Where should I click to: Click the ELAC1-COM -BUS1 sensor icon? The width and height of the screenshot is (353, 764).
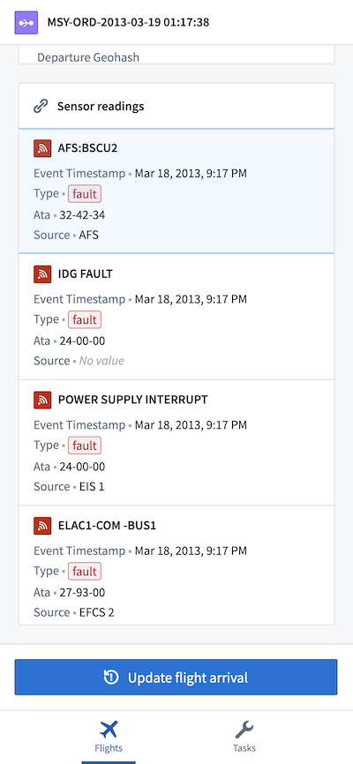(x=43, y=526)
